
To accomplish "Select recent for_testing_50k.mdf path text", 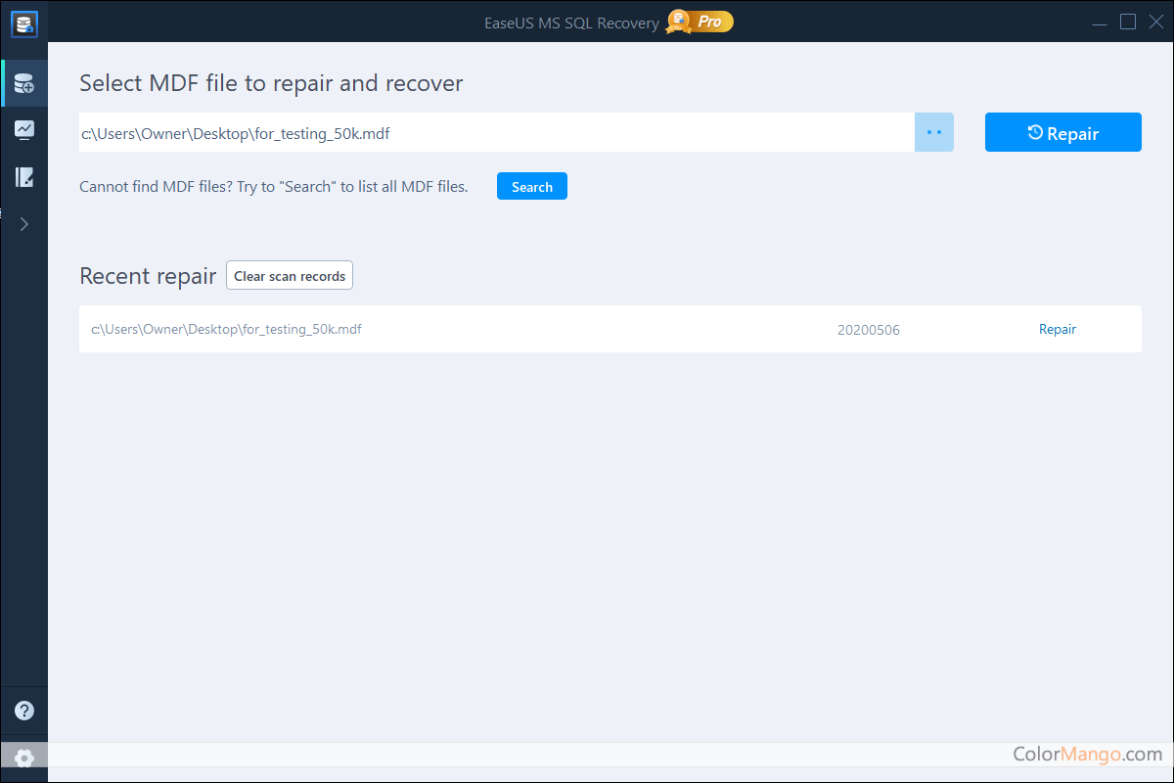I will (226, 330).
